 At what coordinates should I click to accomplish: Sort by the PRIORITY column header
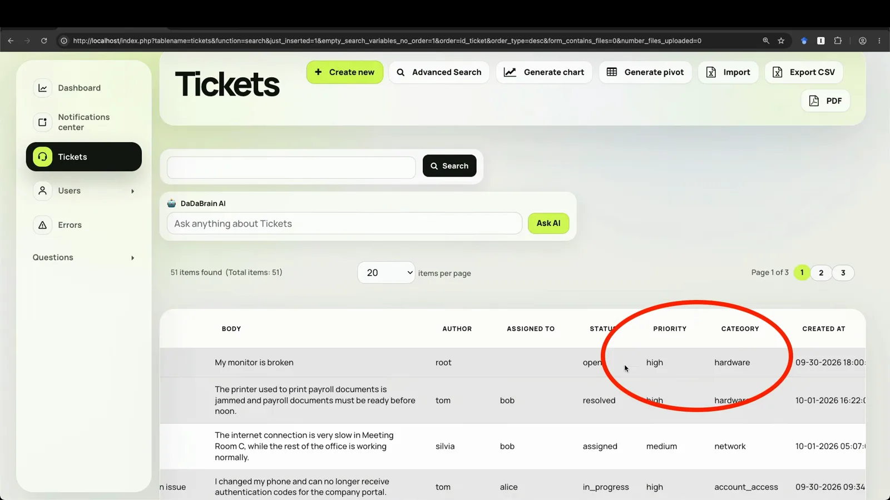(x=670, y=329)
